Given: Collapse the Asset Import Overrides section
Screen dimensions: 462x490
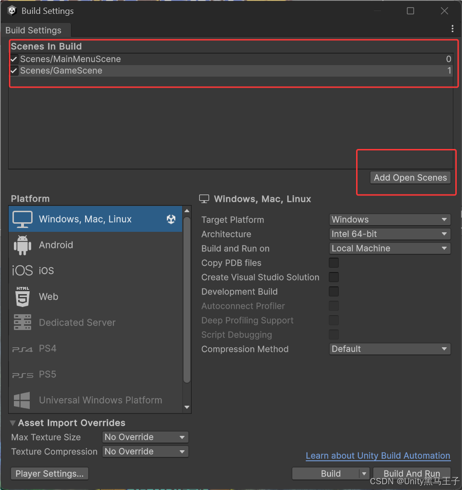Looking at the screenshot, I should click(x=13, y=423).
